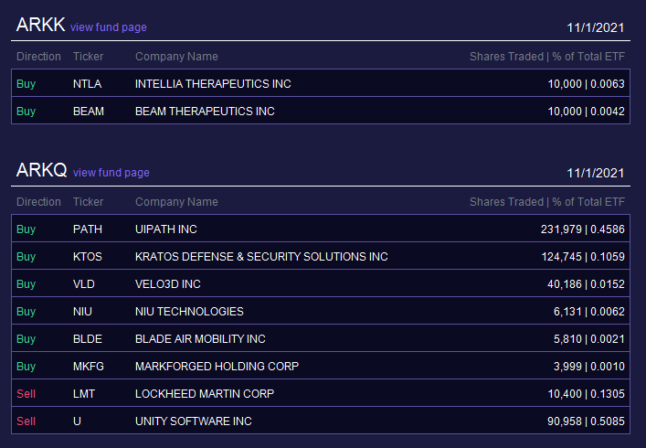Click UIPATH shares traded value 231,979
The height and width of the screenshot is (448, 646).
coord(561,229)
